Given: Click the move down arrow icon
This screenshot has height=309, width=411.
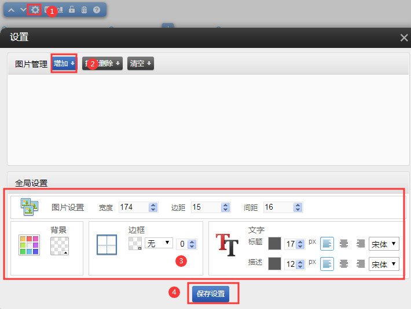Looking at the screenshot, I should (x=23, y=10).
